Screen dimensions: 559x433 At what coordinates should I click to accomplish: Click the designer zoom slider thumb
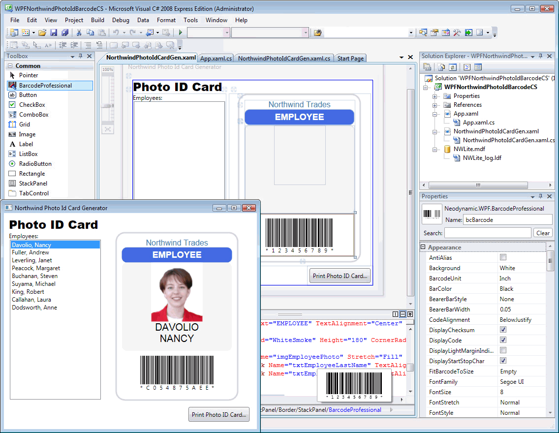coord(108,105)
